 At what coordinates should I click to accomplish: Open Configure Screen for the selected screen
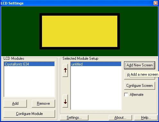pos(139,86)
